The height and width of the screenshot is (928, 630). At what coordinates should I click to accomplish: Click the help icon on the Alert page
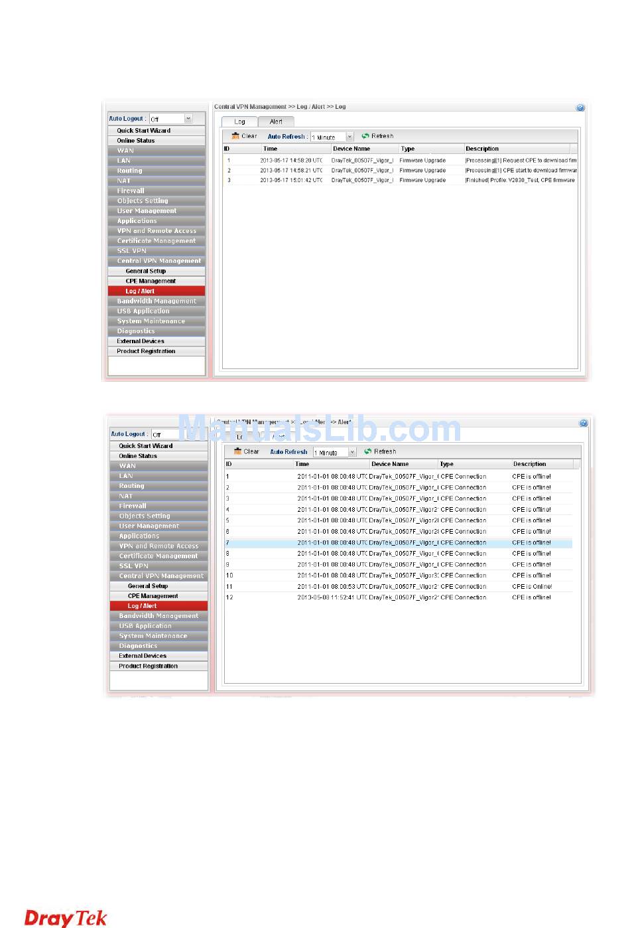(x=584, y=423)
